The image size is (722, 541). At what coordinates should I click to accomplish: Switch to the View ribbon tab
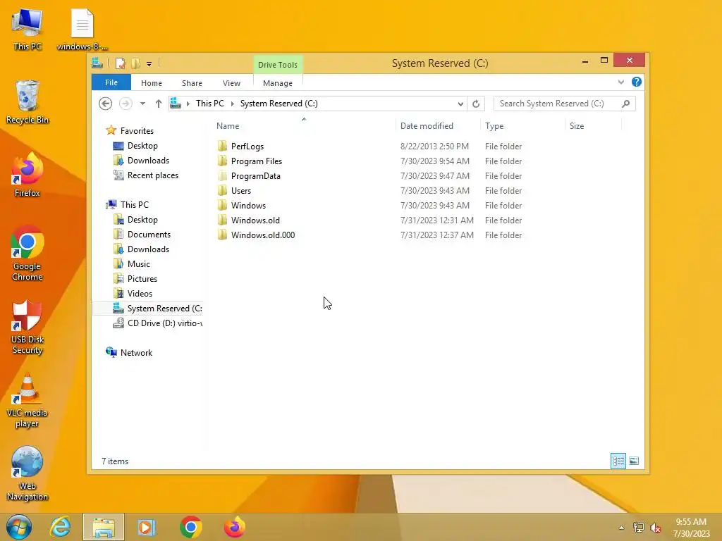[231, 83]
